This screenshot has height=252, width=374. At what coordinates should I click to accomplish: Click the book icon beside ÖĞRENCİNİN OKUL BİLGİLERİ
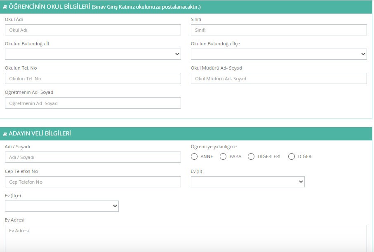(x=5, y=7)
